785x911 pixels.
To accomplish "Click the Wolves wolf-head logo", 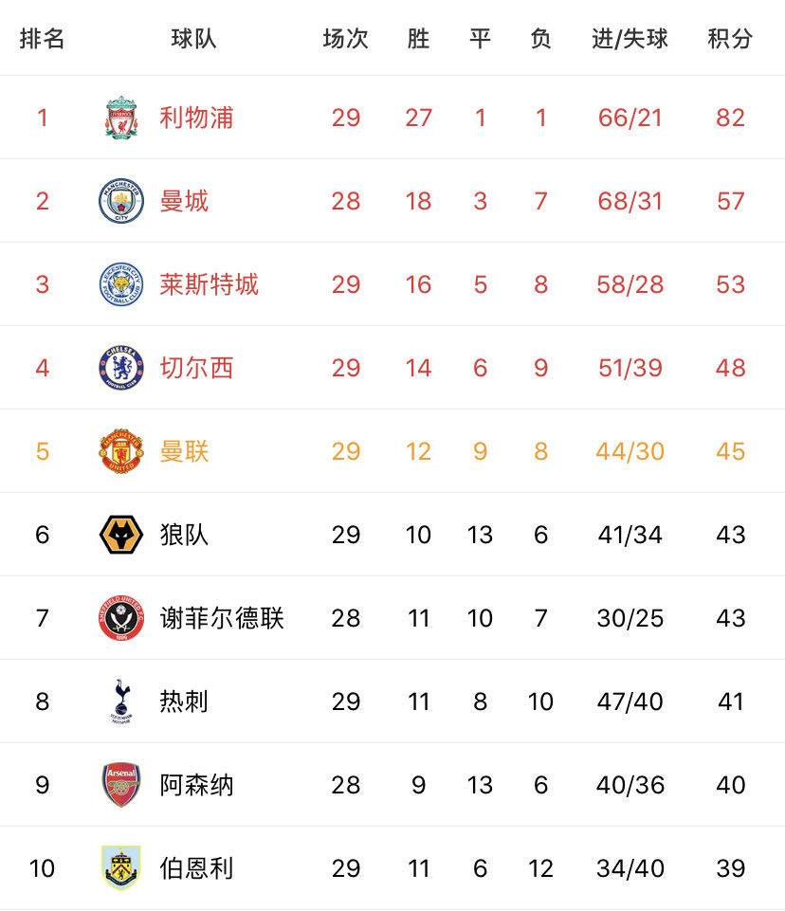I will pyautogui.click(x=121, y=535).
